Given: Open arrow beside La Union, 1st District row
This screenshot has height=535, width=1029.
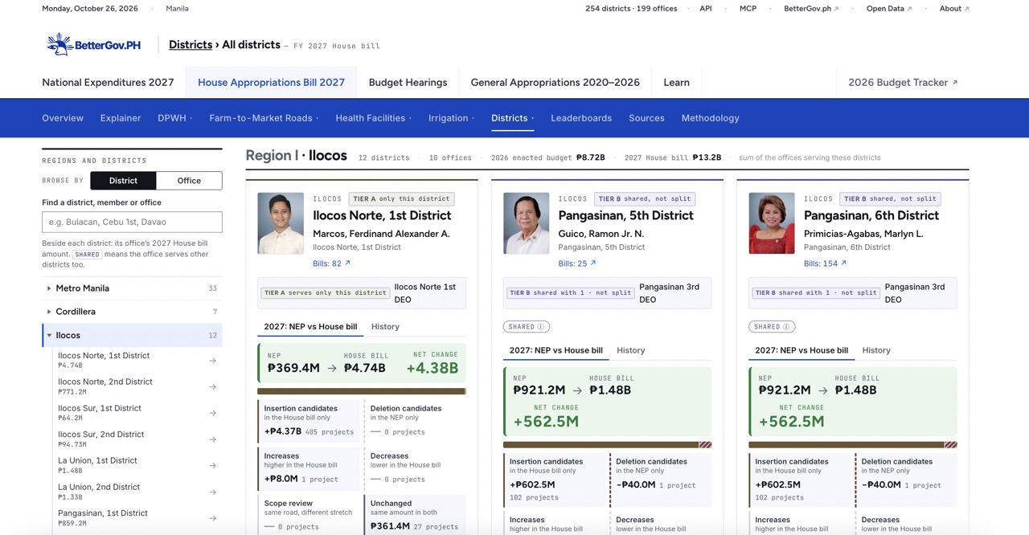Looking at the screenshot, I should pos(213,466).
